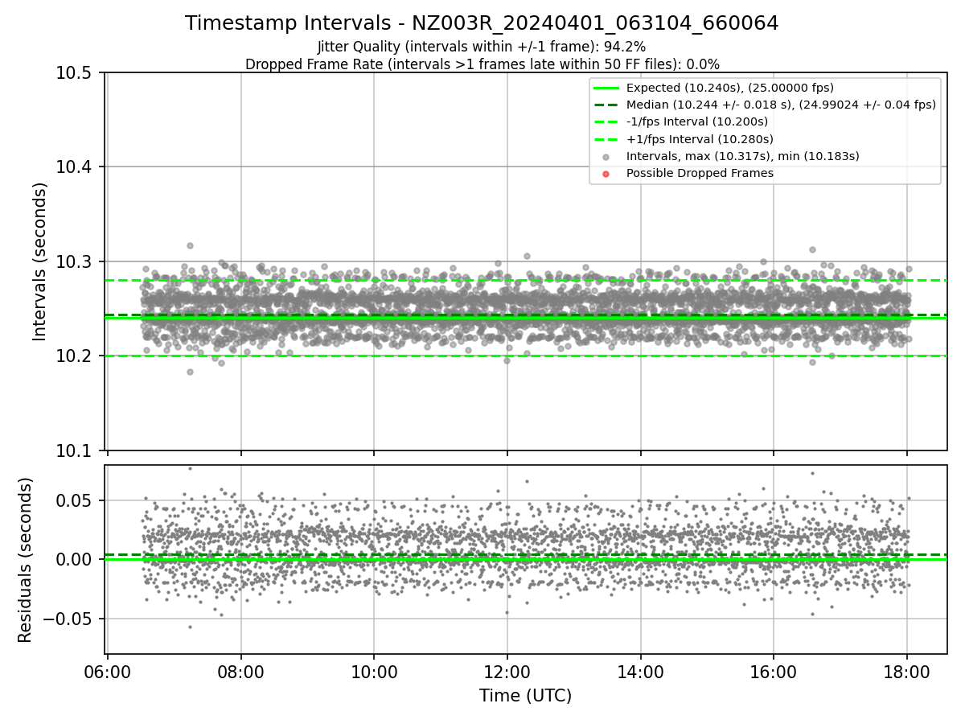This screenshot has width=965, height=724.
Task: Click the solid green Expected line sample in legend
Action: point(606,88)
